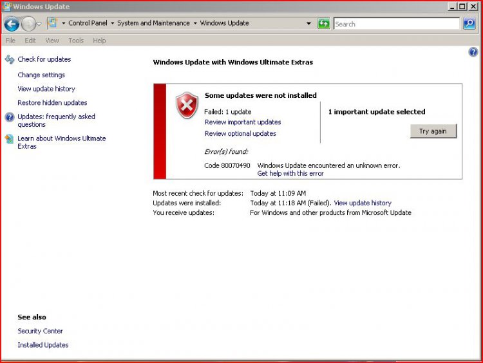Click the blue Help question mark icon

(x=473, y=51)
